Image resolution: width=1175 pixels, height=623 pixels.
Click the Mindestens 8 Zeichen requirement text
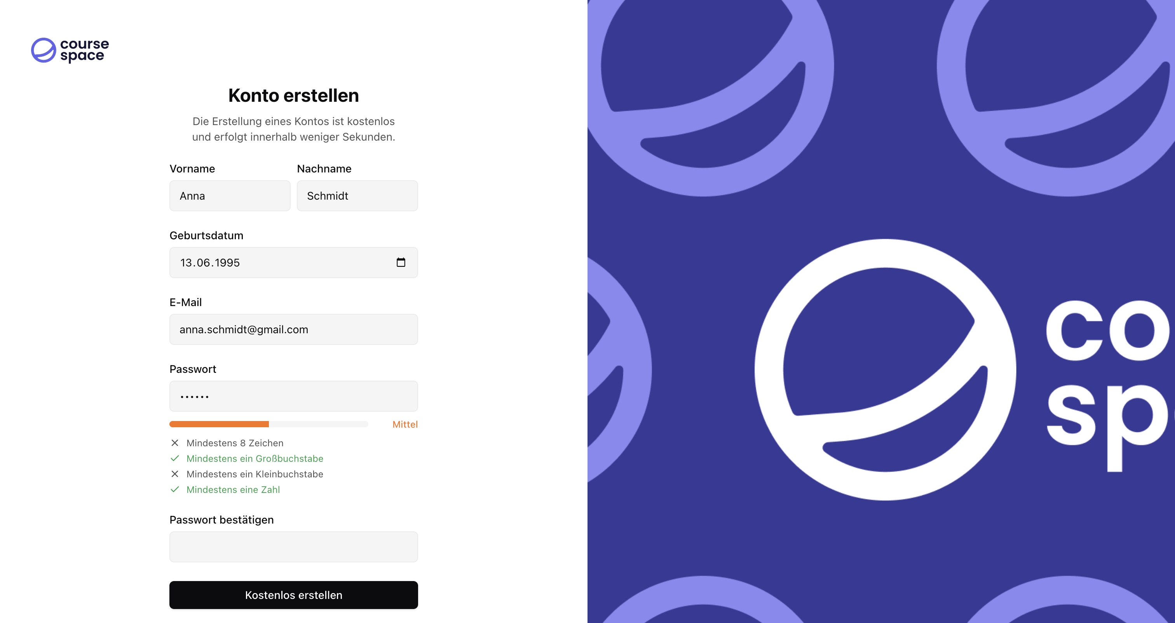(x=235, y=443)
